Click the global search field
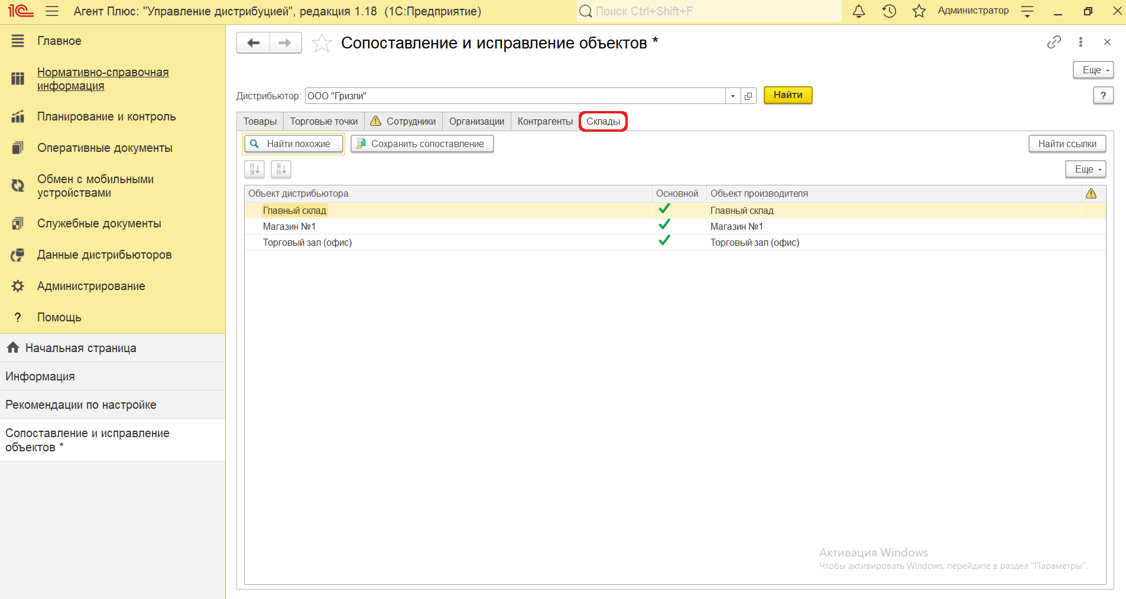Image resolution: width=1126 pixels, height=599 pixels. [x=709, y=11]
